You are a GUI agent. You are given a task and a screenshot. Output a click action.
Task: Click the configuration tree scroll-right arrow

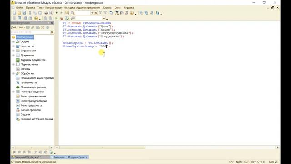click(x=51, y=148)
